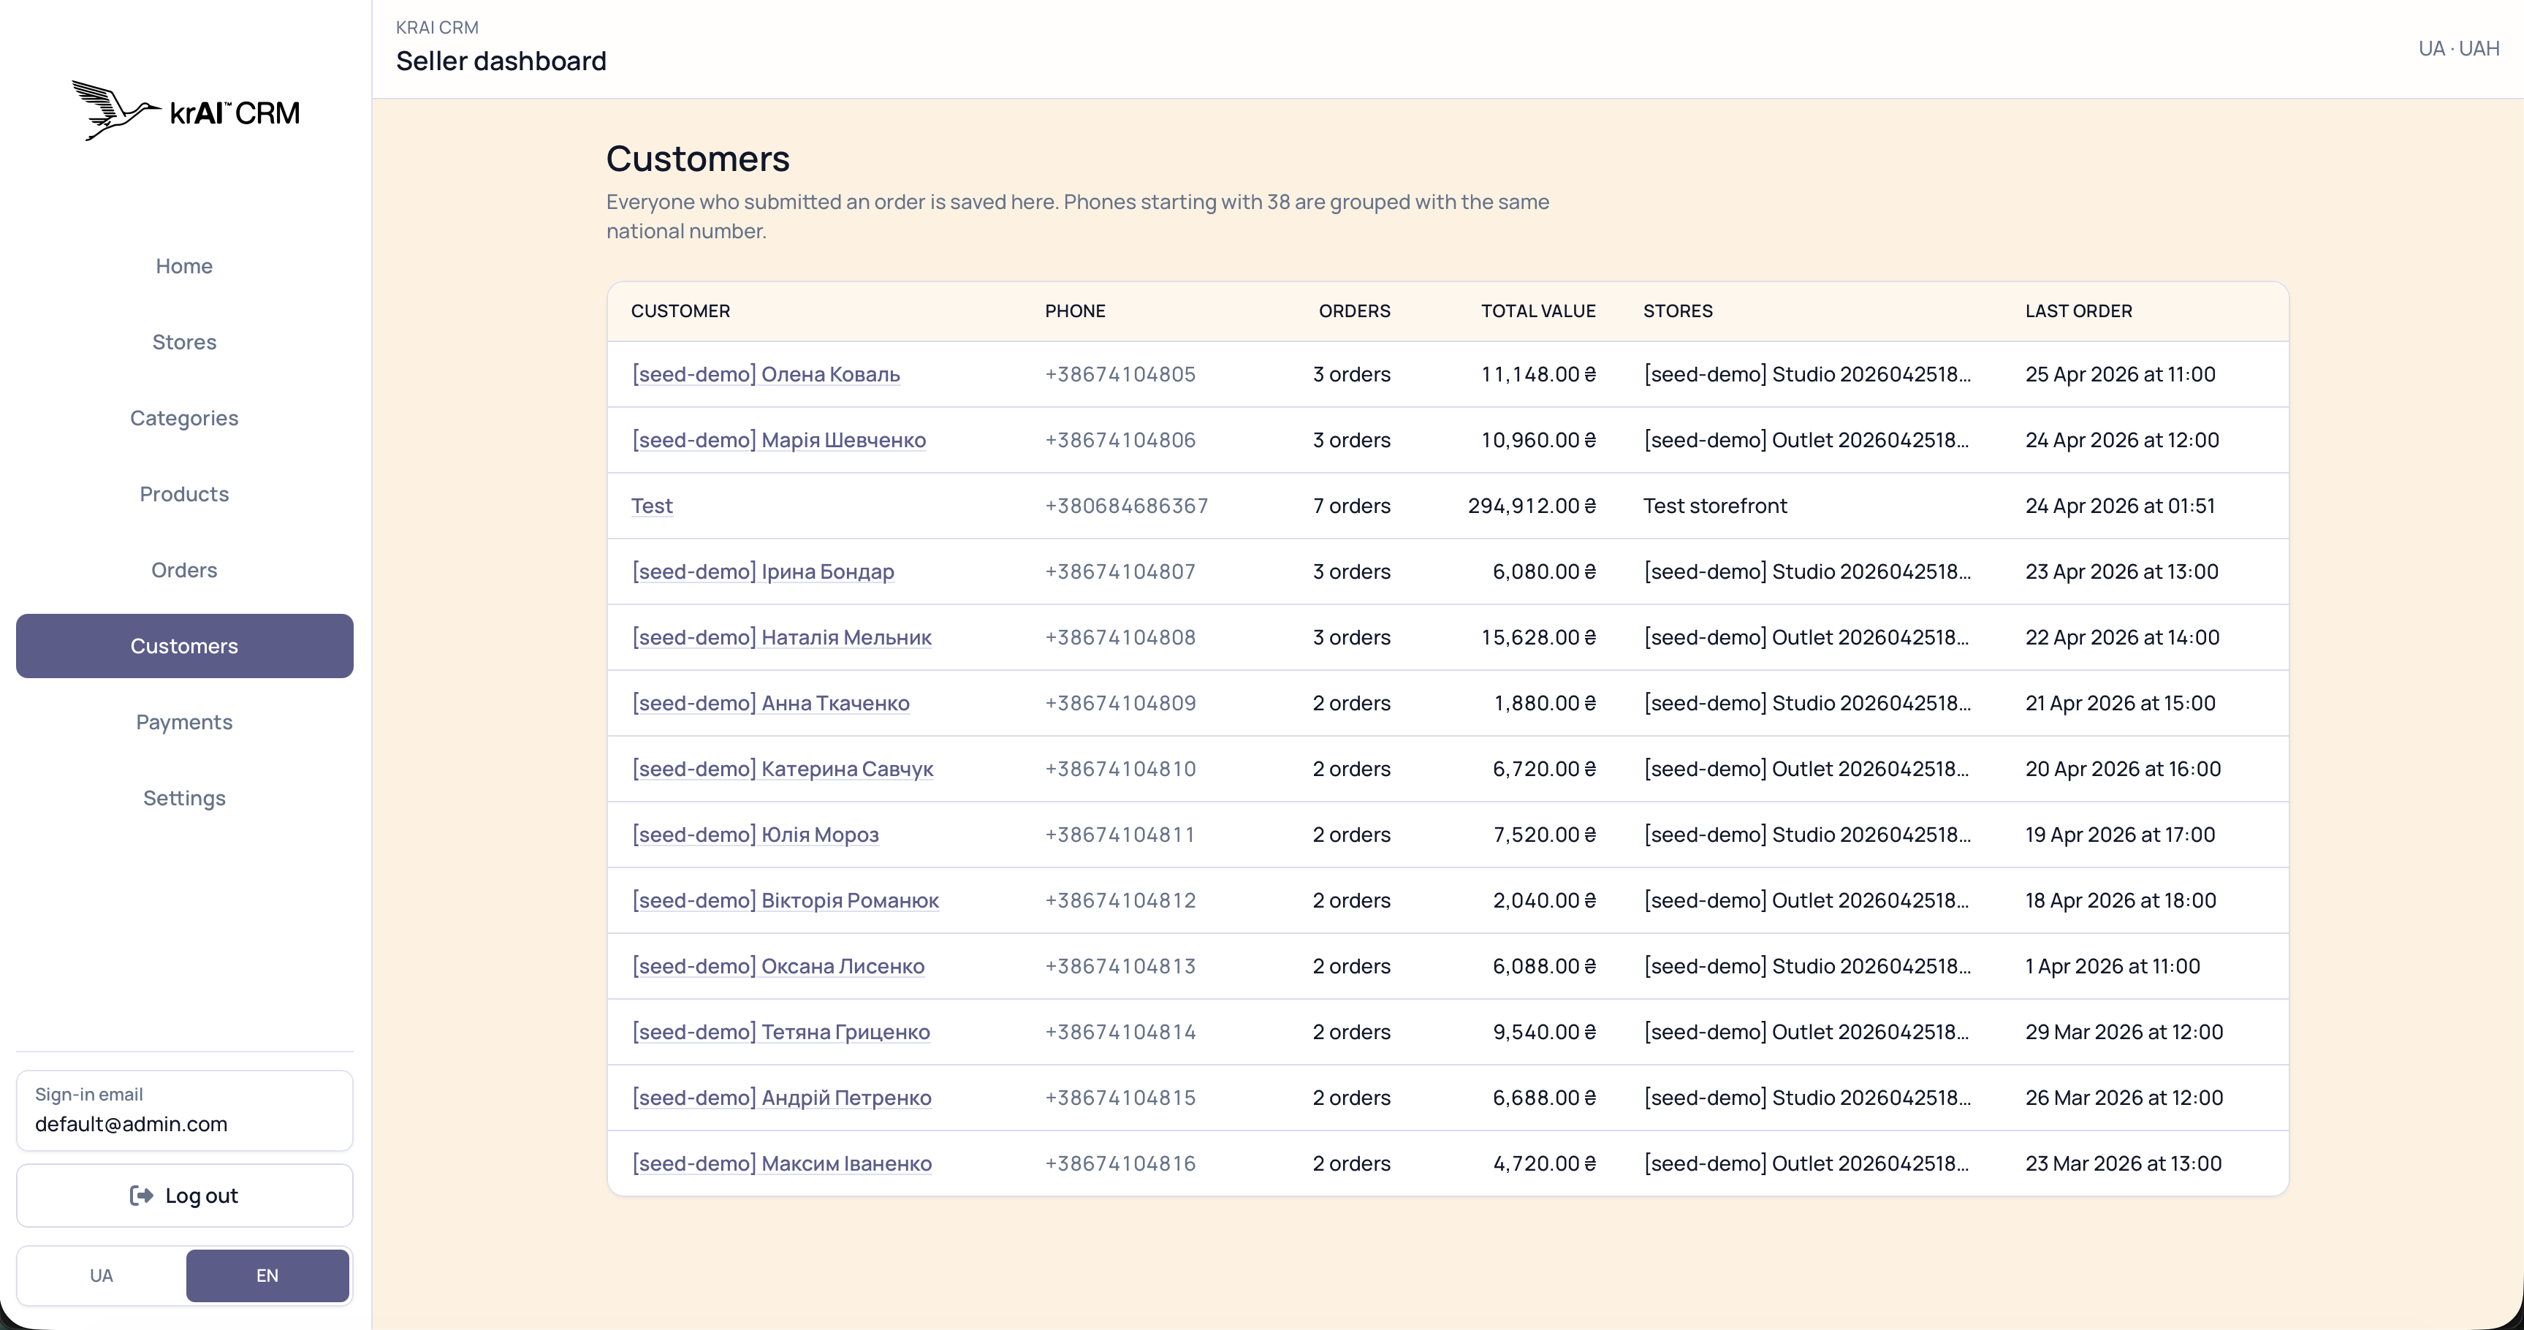Image resolution: width=2524 pixels, height=1330 pixels.
Task: Click total value 15,628.00 ₴
Action: (x=1538, y=637)
